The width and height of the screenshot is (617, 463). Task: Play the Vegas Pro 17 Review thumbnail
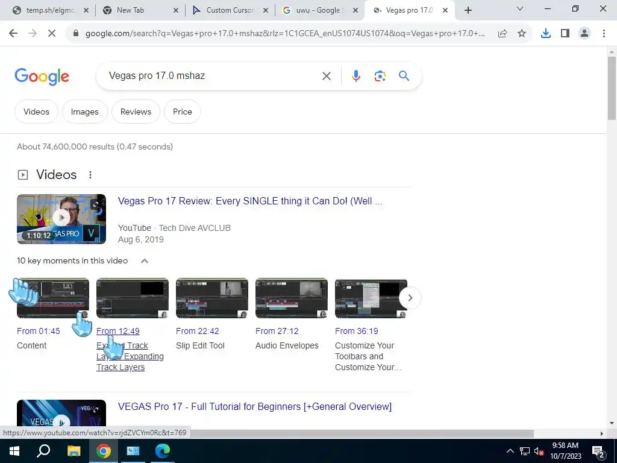tap(61, 219)
